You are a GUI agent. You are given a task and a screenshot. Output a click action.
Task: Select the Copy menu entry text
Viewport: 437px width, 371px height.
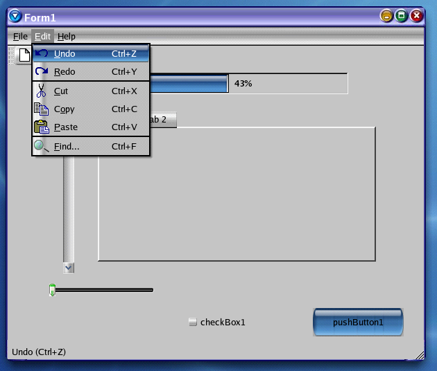[x=64, y=109]
